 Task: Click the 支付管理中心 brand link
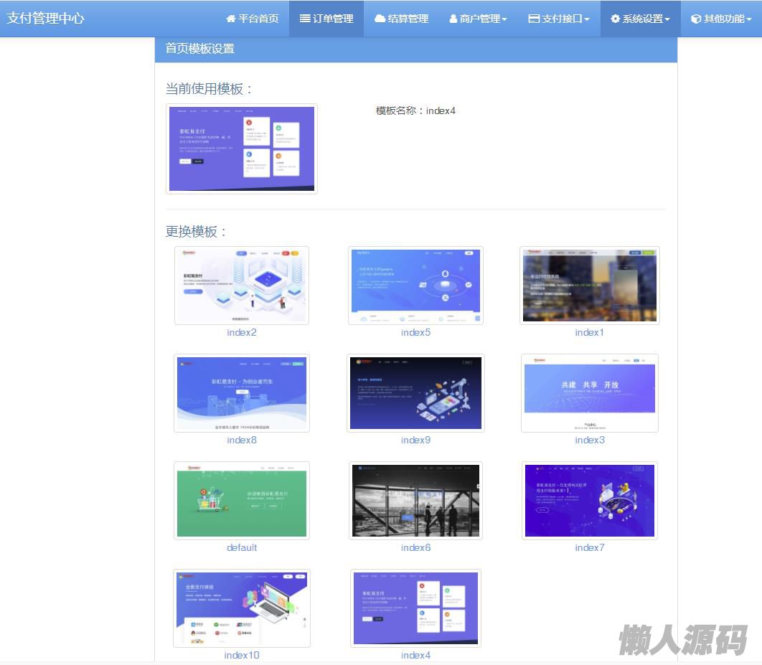(x=45, y=18)
